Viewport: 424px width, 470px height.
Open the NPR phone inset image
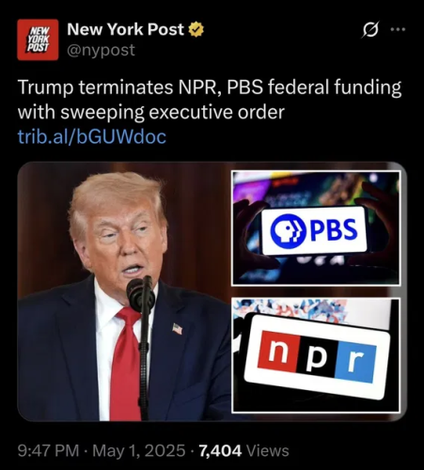(x=316, y=355)
